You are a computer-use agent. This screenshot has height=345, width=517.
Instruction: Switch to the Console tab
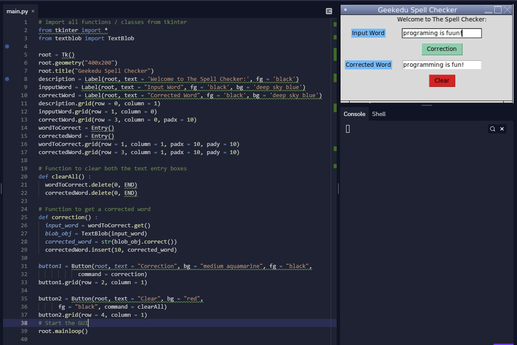355,114
